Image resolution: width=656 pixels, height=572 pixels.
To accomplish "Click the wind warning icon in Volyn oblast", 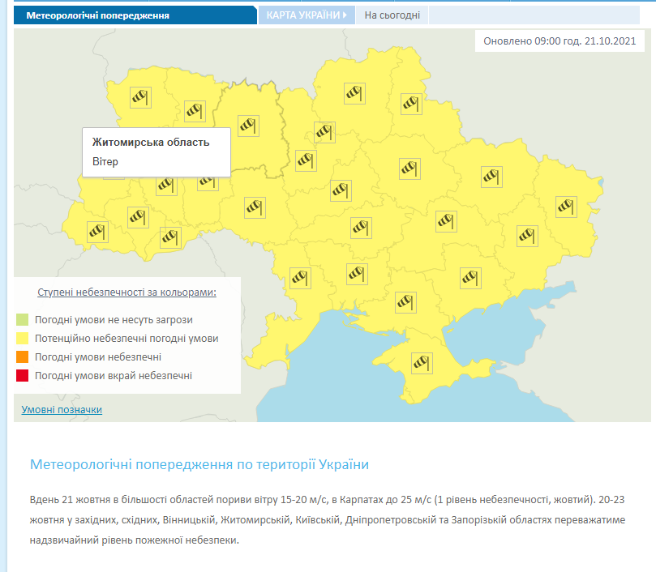I will coord(142,97).
